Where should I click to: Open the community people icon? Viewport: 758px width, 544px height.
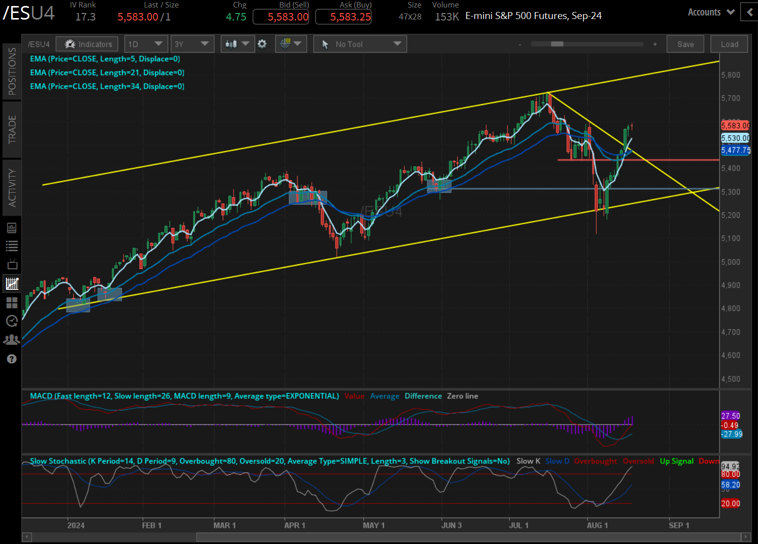tap(12, 340)
